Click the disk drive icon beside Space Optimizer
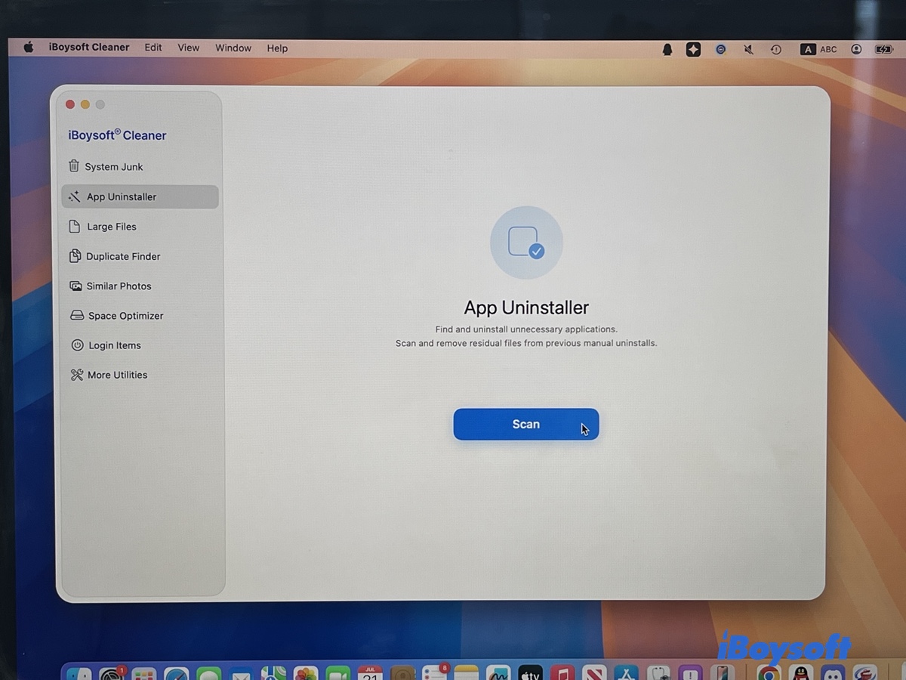 pyautogui.click(x=76, y=315)
